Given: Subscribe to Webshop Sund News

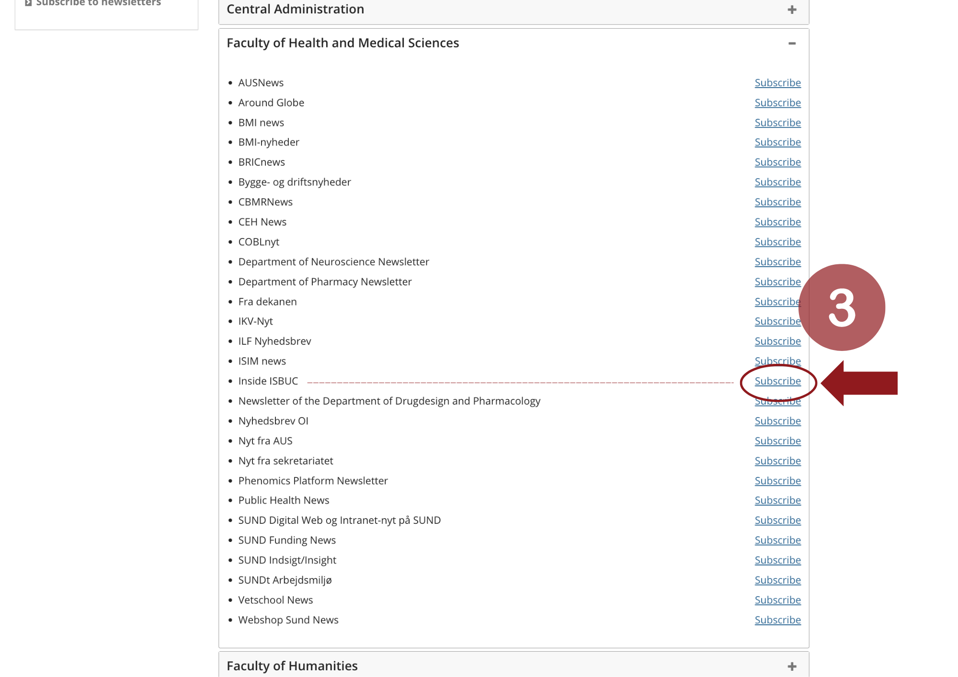Looking at the screenshot, I should pos(777,620).
